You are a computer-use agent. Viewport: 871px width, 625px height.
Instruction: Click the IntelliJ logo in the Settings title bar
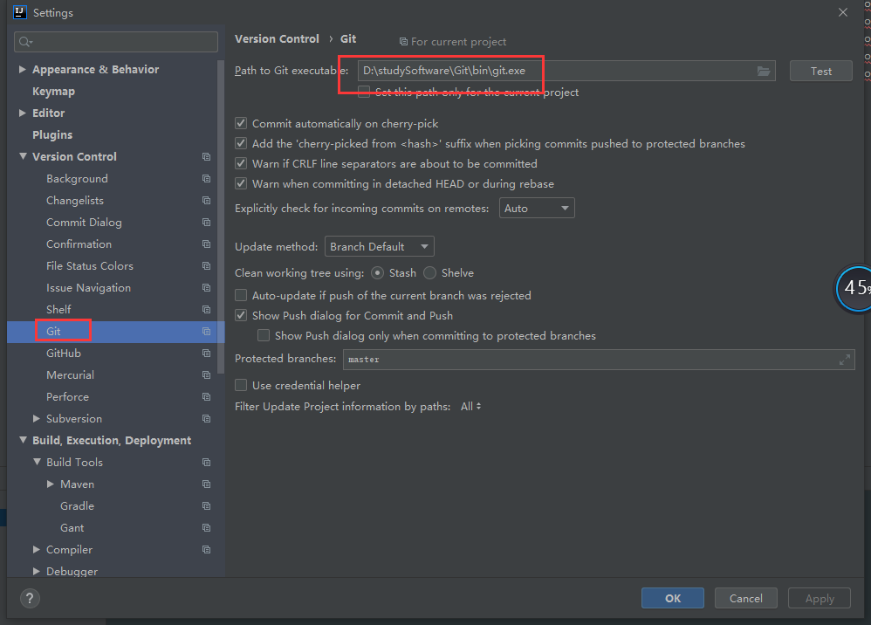[20, 12]
